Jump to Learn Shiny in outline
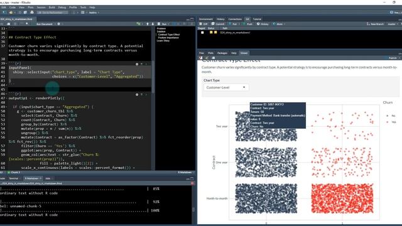The width and height of the screenshot is (402, 226). point(163,41)
